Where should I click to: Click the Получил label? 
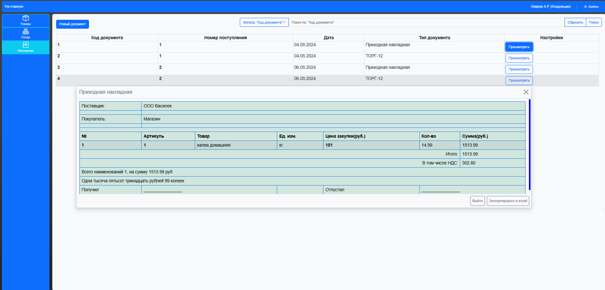(90, 190)
